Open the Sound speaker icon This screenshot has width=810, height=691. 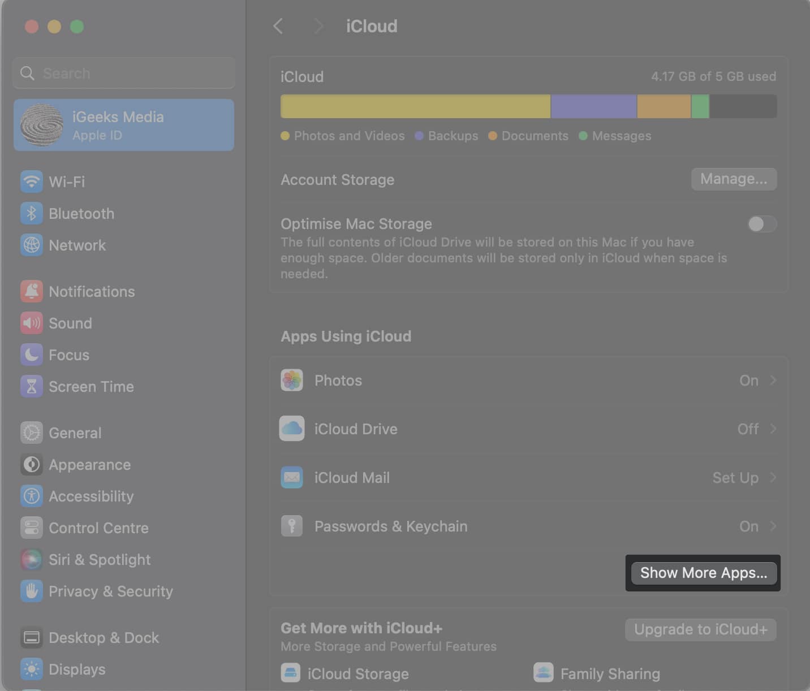pyautogui.click(x=32, y=323)
